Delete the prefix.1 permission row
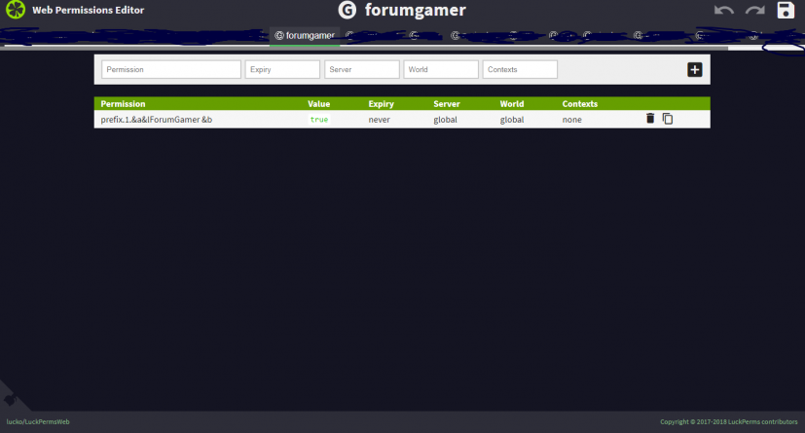This screenshot has height=433, width=805. pos(650,119)
